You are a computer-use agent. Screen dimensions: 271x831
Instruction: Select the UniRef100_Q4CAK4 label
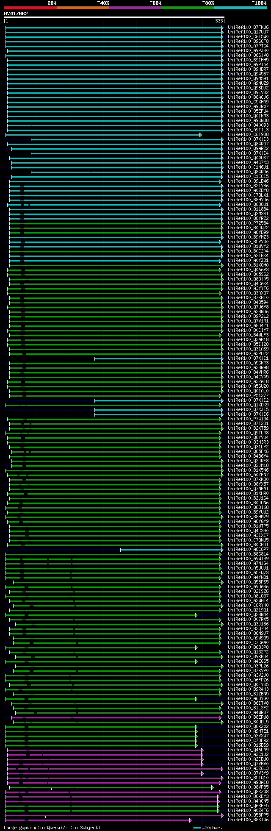pos(248,283)
